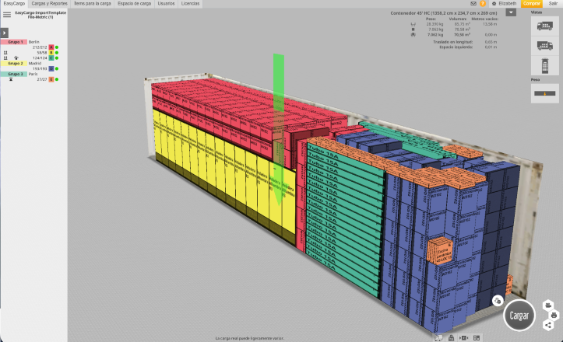Click the weight/lock icon in bottom toolbar
This screenshot has height=342, width=563.
pos(451,337)
